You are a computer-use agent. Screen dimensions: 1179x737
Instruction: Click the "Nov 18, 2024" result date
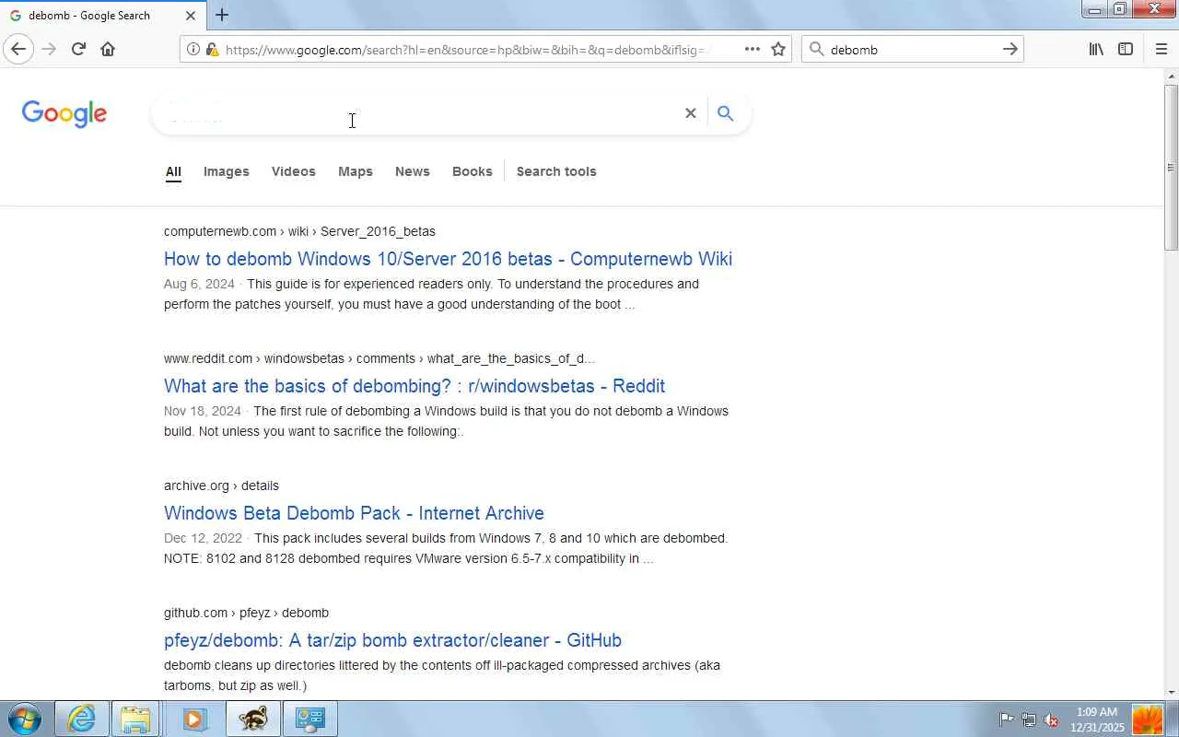click(203, 411)
